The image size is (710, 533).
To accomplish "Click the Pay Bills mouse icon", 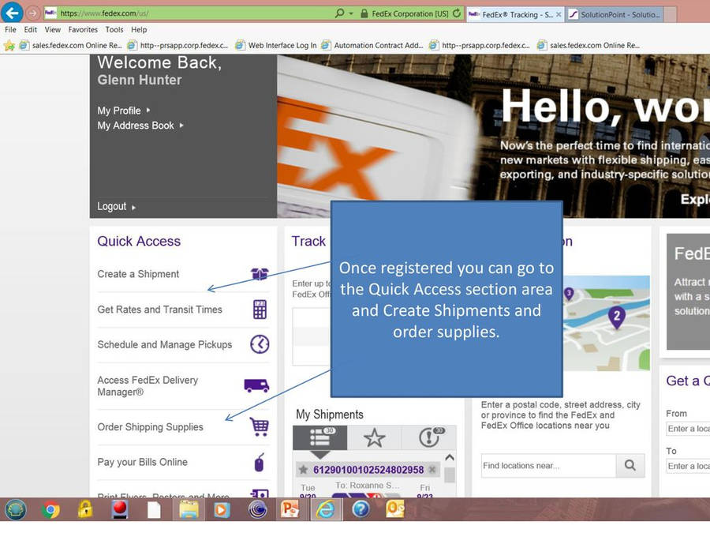I will (x=259, y=463).
